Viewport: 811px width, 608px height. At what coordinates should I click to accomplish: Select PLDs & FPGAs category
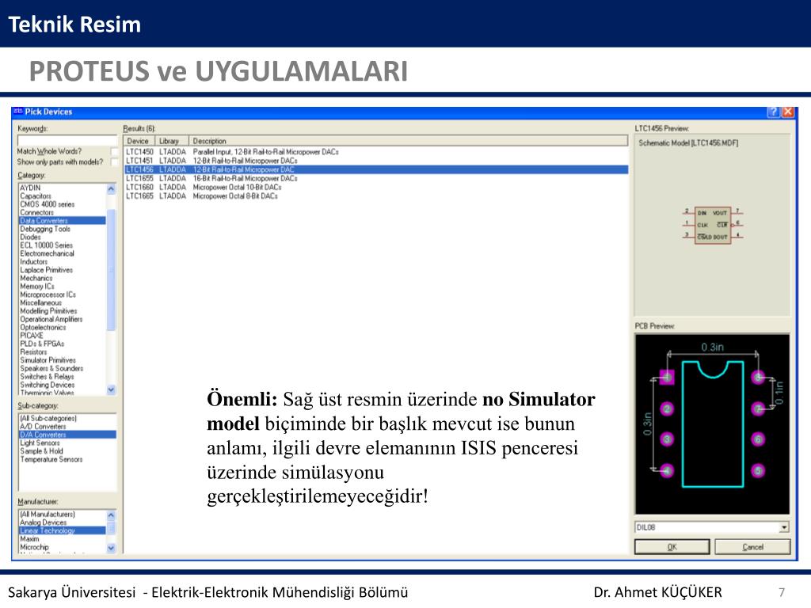pyautogui.click(x=62, y=344)
